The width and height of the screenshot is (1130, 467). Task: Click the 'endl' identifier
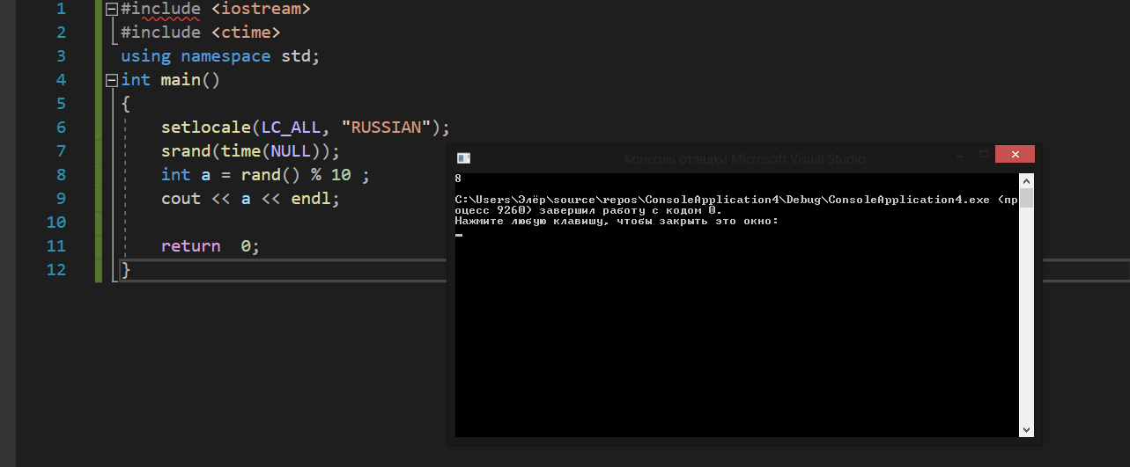point(310,199)
